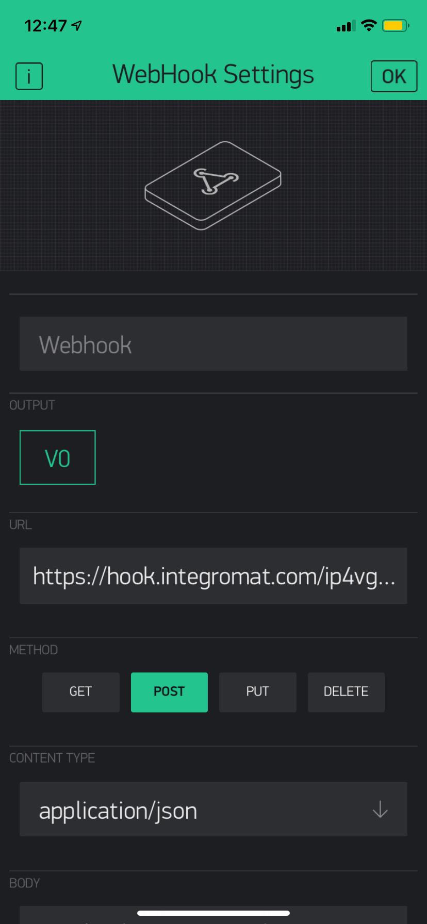The height and width of the screenshot is (924, 427).
Task: Tap the home indicator bar
Action: click(213, 913)
